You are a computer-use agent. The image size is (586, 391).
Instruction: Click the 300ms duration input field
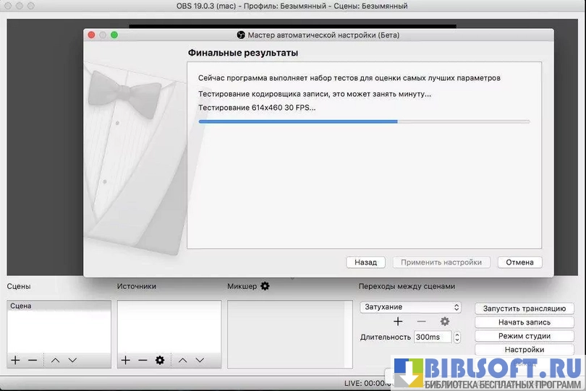tap(432, 337)
